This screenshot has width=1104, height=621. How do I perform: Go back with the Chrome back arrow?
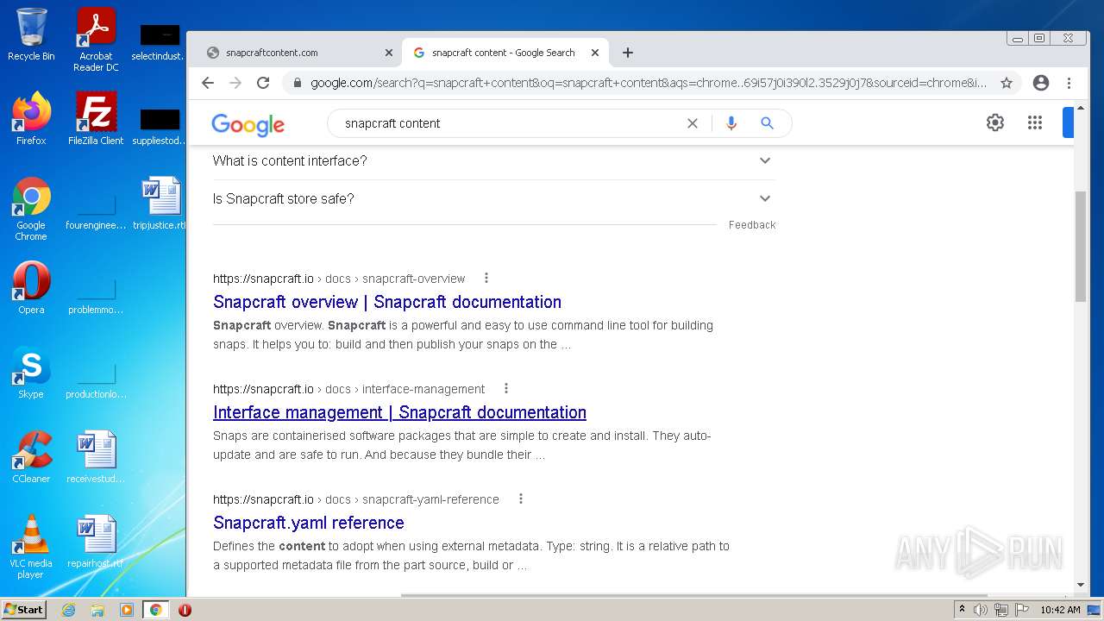tap(207, 83)
